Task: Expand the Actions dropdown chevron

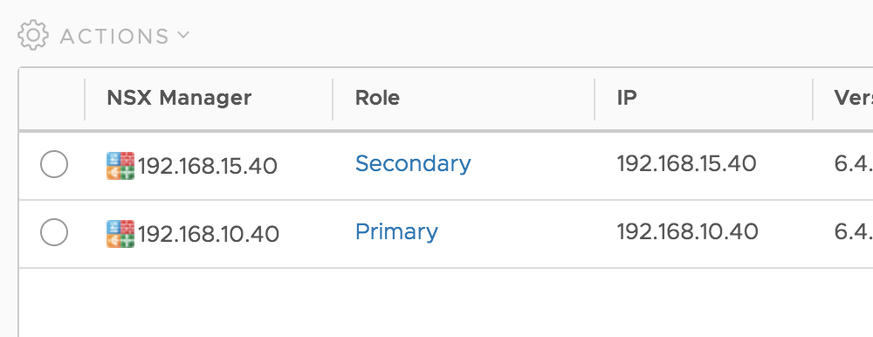Action: click(x=183, y=35)
